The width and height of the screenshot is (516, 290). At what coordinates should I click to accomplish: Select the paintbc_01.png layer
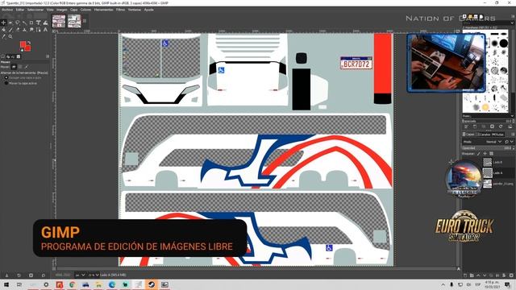click(x=498, y=184)
